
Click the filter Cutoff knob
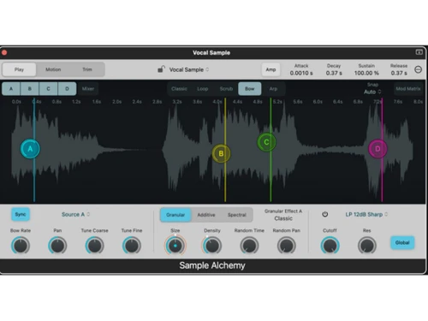(x=330, y=246)
